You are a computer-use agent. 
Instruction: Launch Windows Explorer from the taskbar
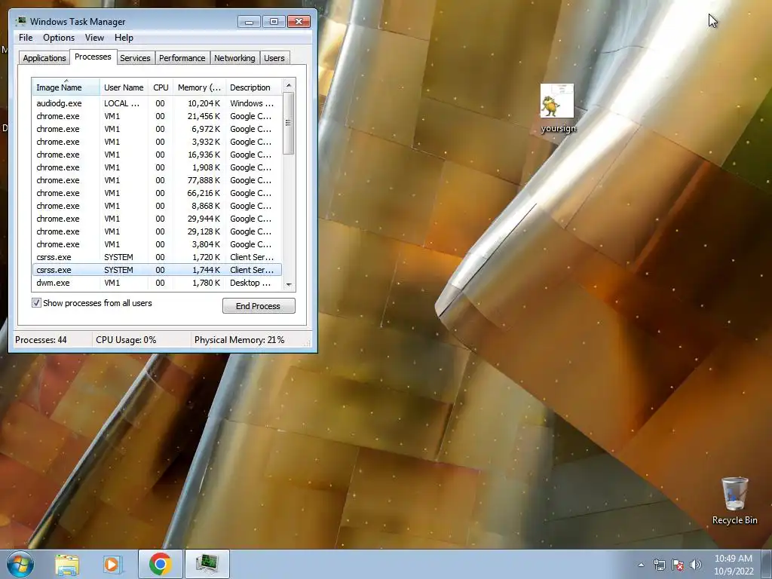[67, 564]
